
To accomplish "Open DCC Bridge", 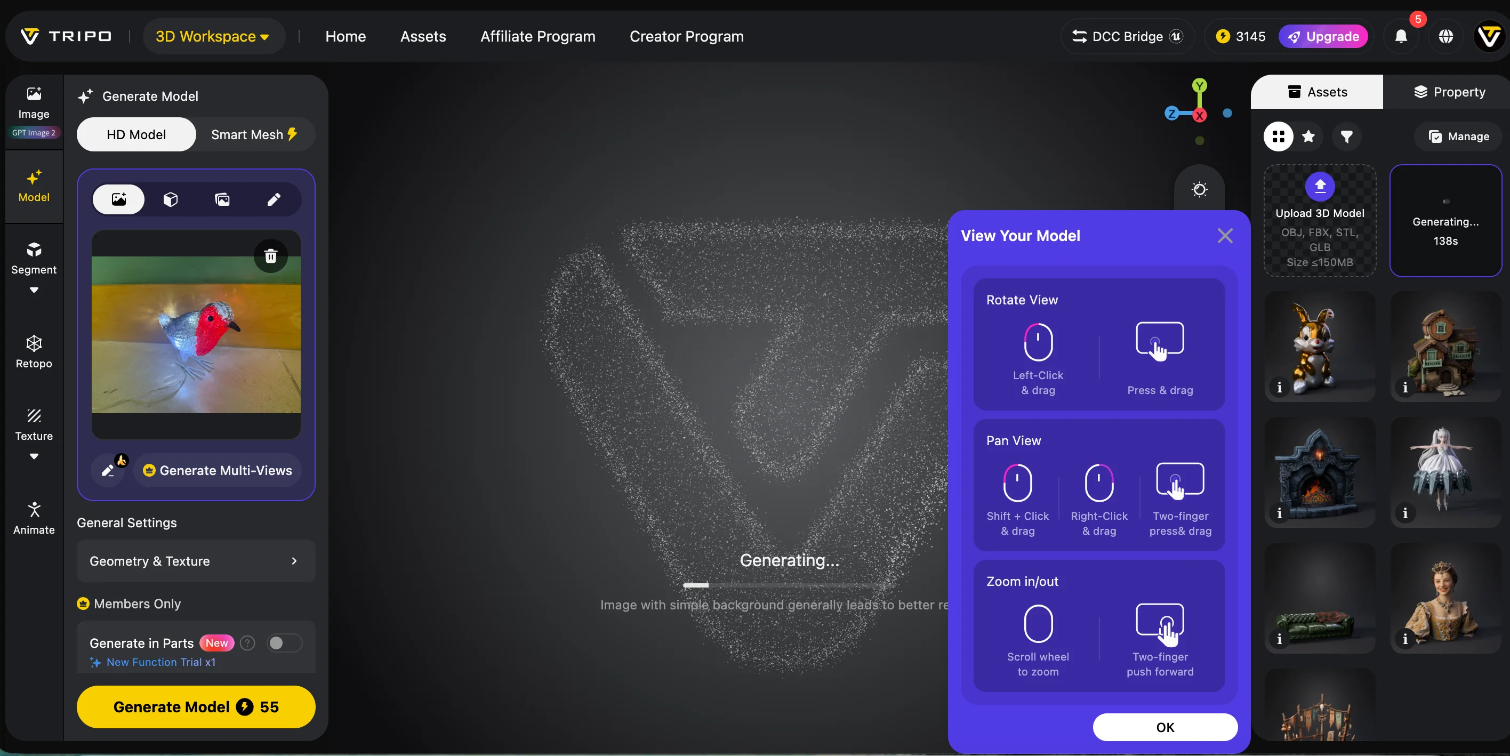I will (1127, 36).
